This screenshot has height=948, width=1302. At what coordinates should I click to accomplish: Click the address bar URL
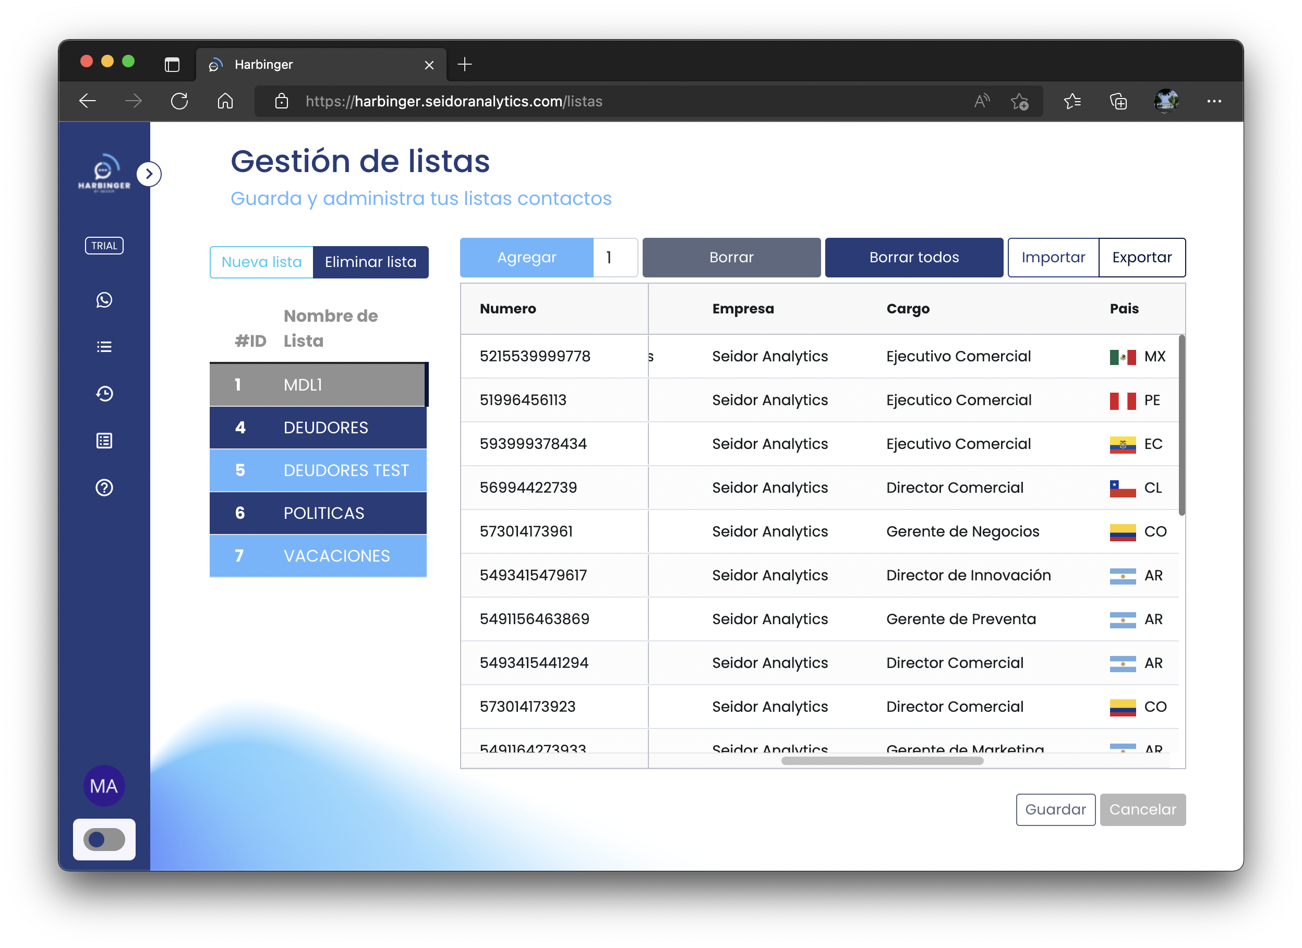453,101
